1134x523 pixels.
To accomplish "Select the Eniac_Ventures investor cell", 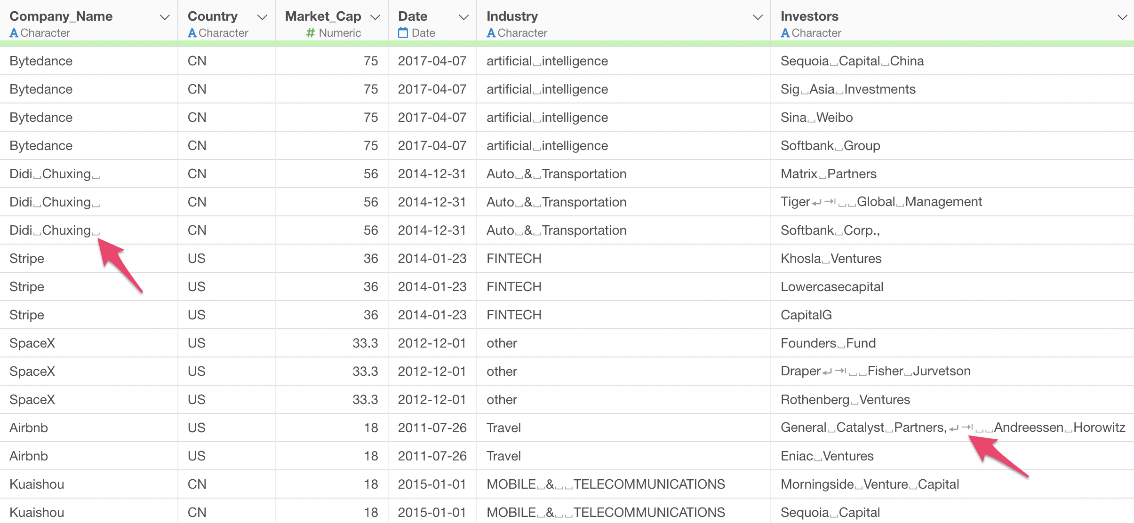I will (x=952, y=456).
